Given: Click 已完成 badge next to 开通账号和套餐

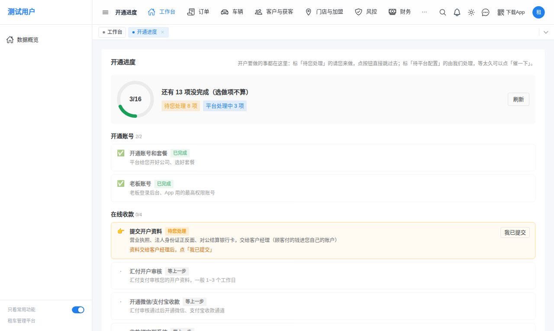Looking at the screenshot, I should 180,153.
